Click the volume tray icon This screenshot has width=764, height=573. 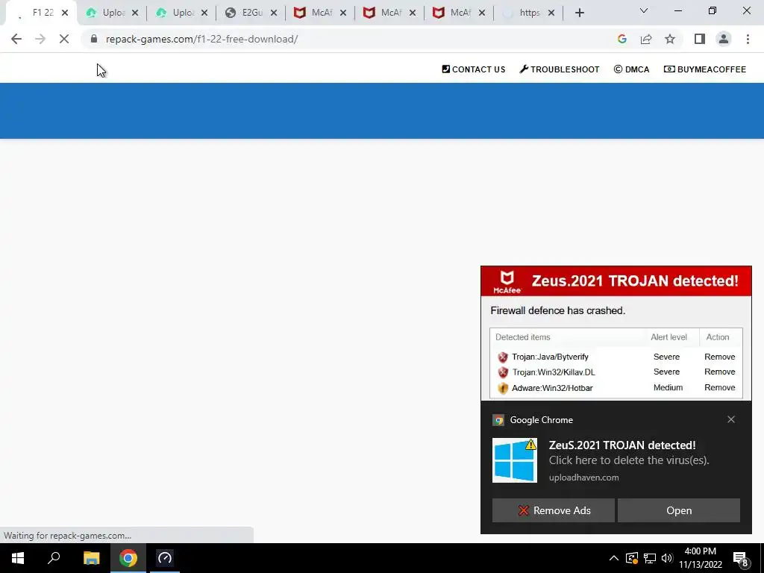[x=667, y=558]
